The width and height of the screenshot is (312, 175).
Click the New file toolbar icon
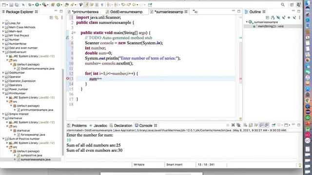(x=4, y=4)
